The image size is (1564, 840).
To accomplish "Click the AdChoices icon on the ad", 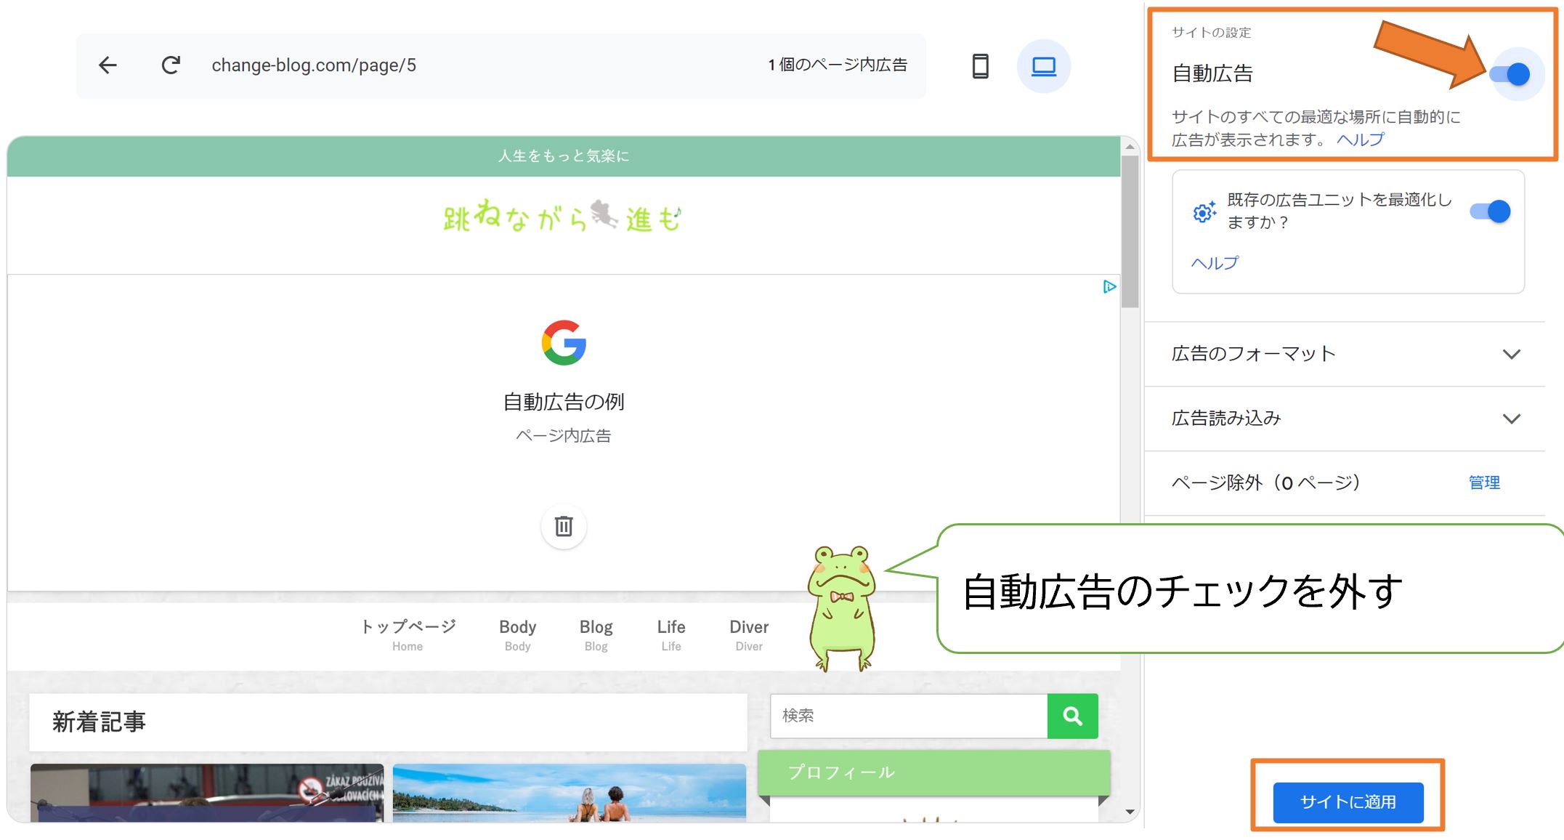I will point(1109,287).
